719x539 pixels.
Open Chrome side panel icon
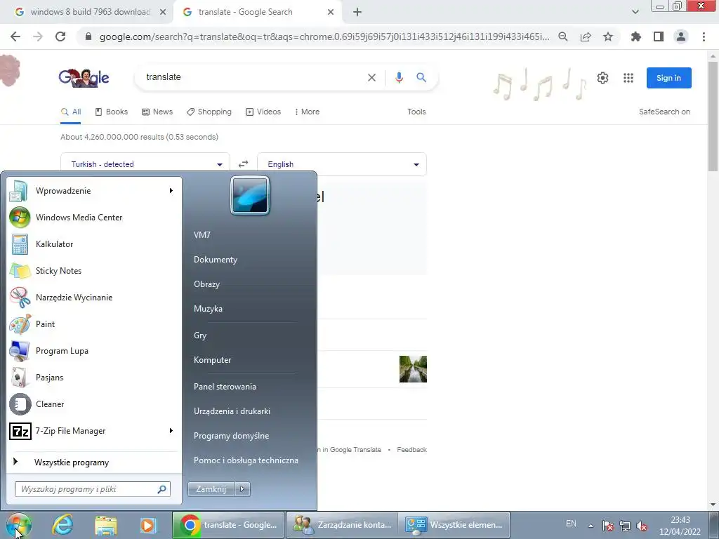[659, 36]
